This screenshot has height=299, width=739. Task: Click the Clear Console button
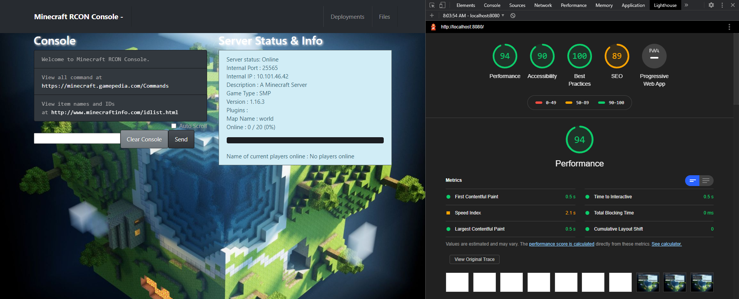144,139
